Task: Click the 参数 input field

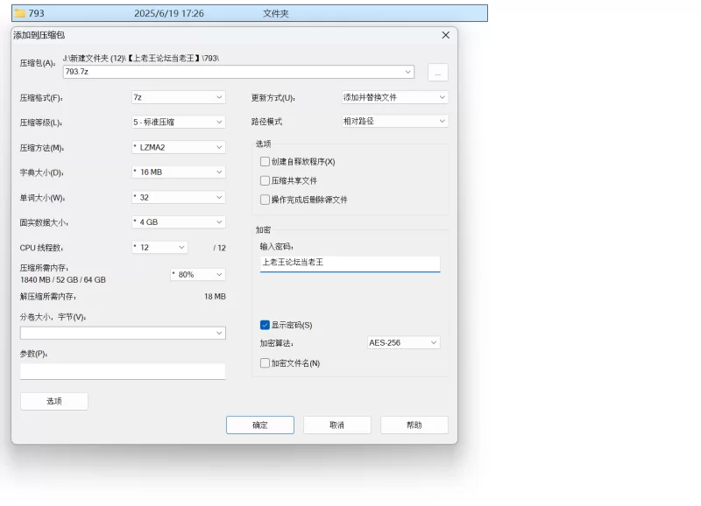Action: [123, 371]
